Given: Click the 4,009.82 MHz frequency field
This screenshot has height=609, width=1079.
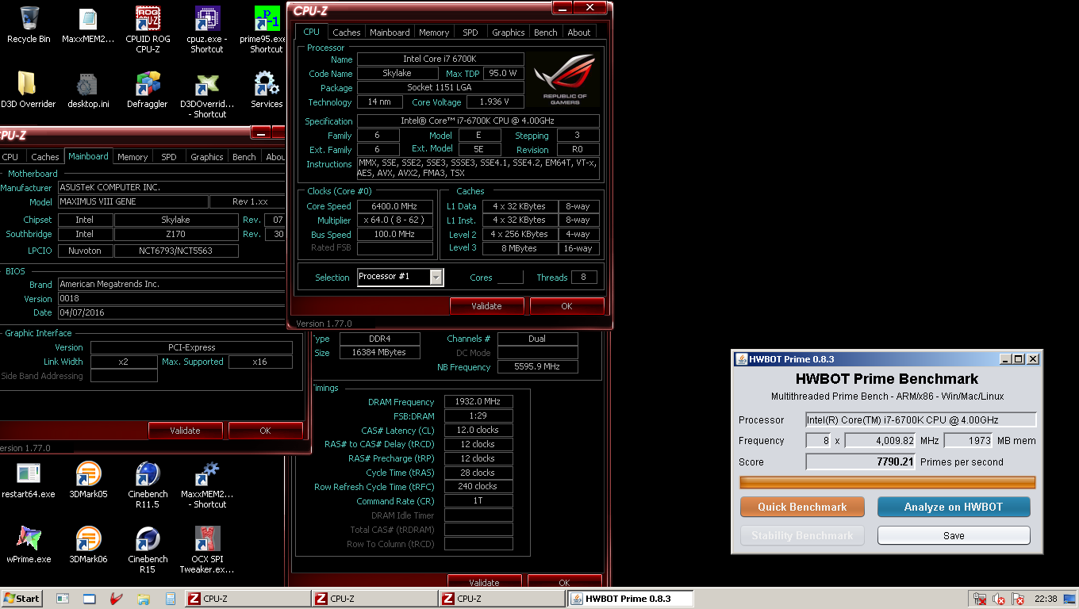Looking at the screenshot, I should [881, 440].
